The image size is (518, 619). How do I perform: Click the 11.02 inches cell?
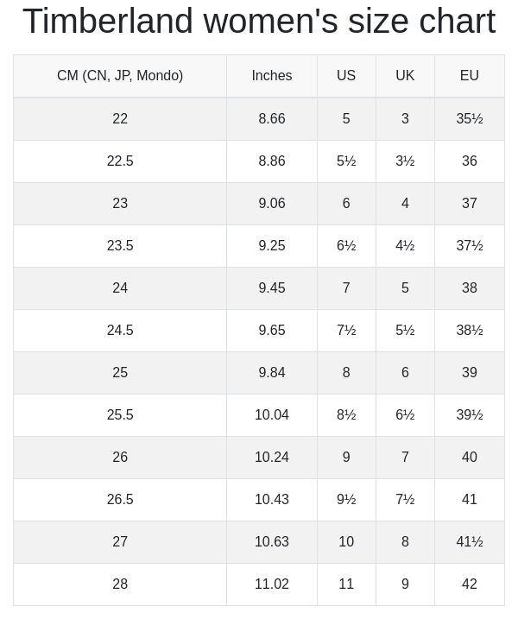pos(272,584)
